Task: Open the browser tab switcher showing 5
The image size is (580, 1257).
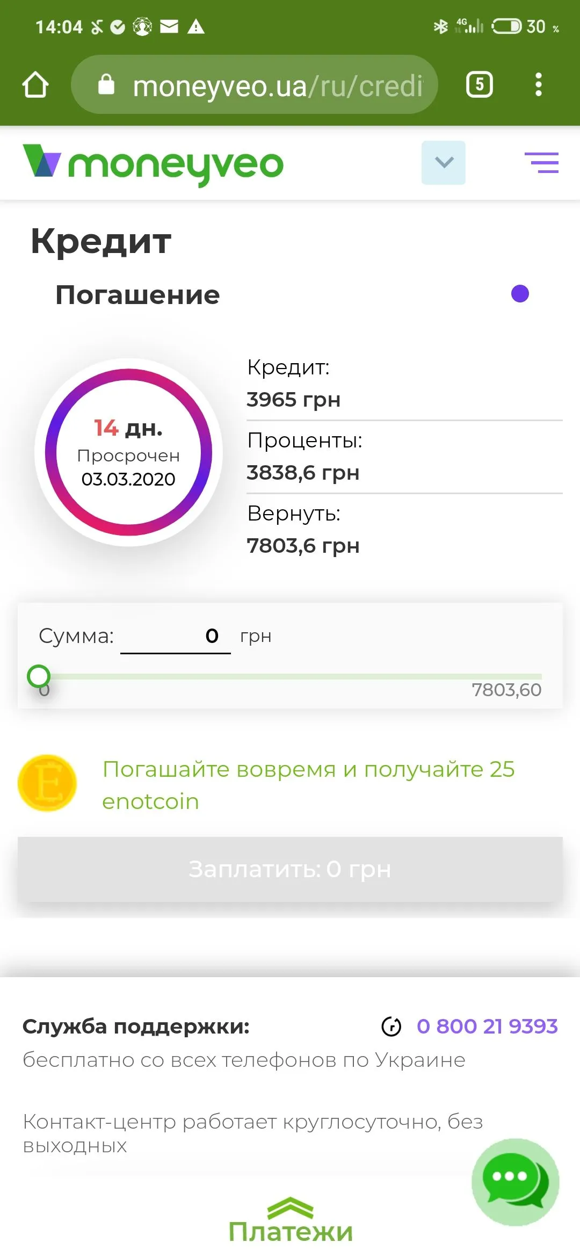Action: click(479, 85)
